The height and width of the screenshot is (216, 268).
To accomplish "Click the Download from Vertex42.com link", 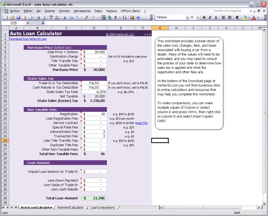I will [28, 39].
